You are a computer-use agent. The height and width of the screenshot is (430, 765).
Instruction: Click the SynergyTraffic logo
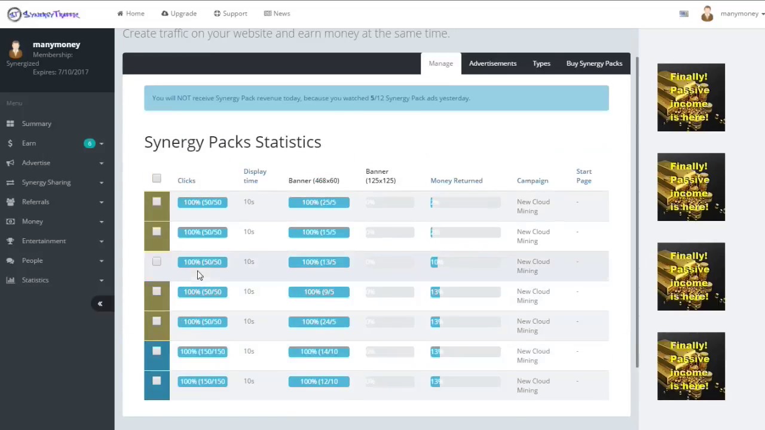[43, 14]
